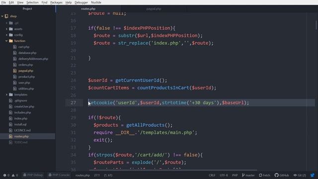The image size is (318, 179).
Task: Click the utilities.php file icon
Action: click(15, 89)
